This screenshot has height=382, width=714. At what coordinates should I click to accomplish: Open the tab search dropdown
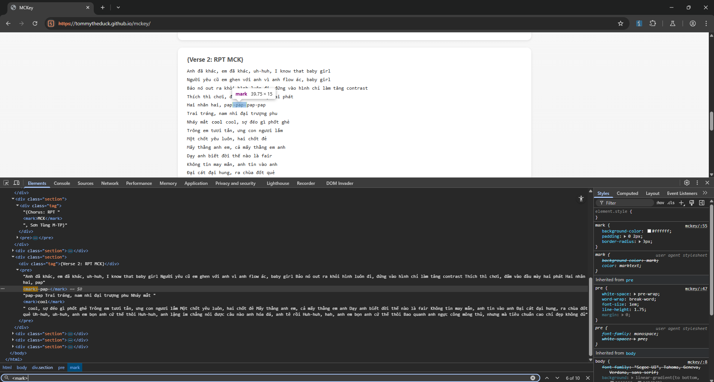(118, 7)
